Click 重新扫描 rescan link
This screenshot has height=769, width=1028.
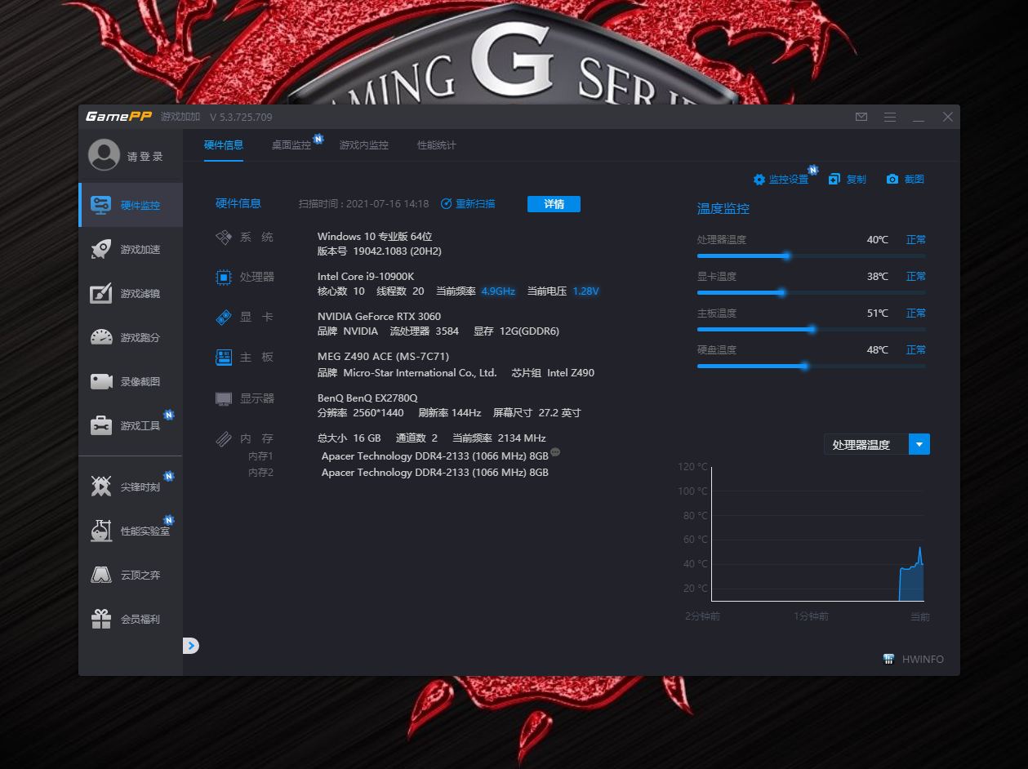pyautogui.click(x=468, y=204)
